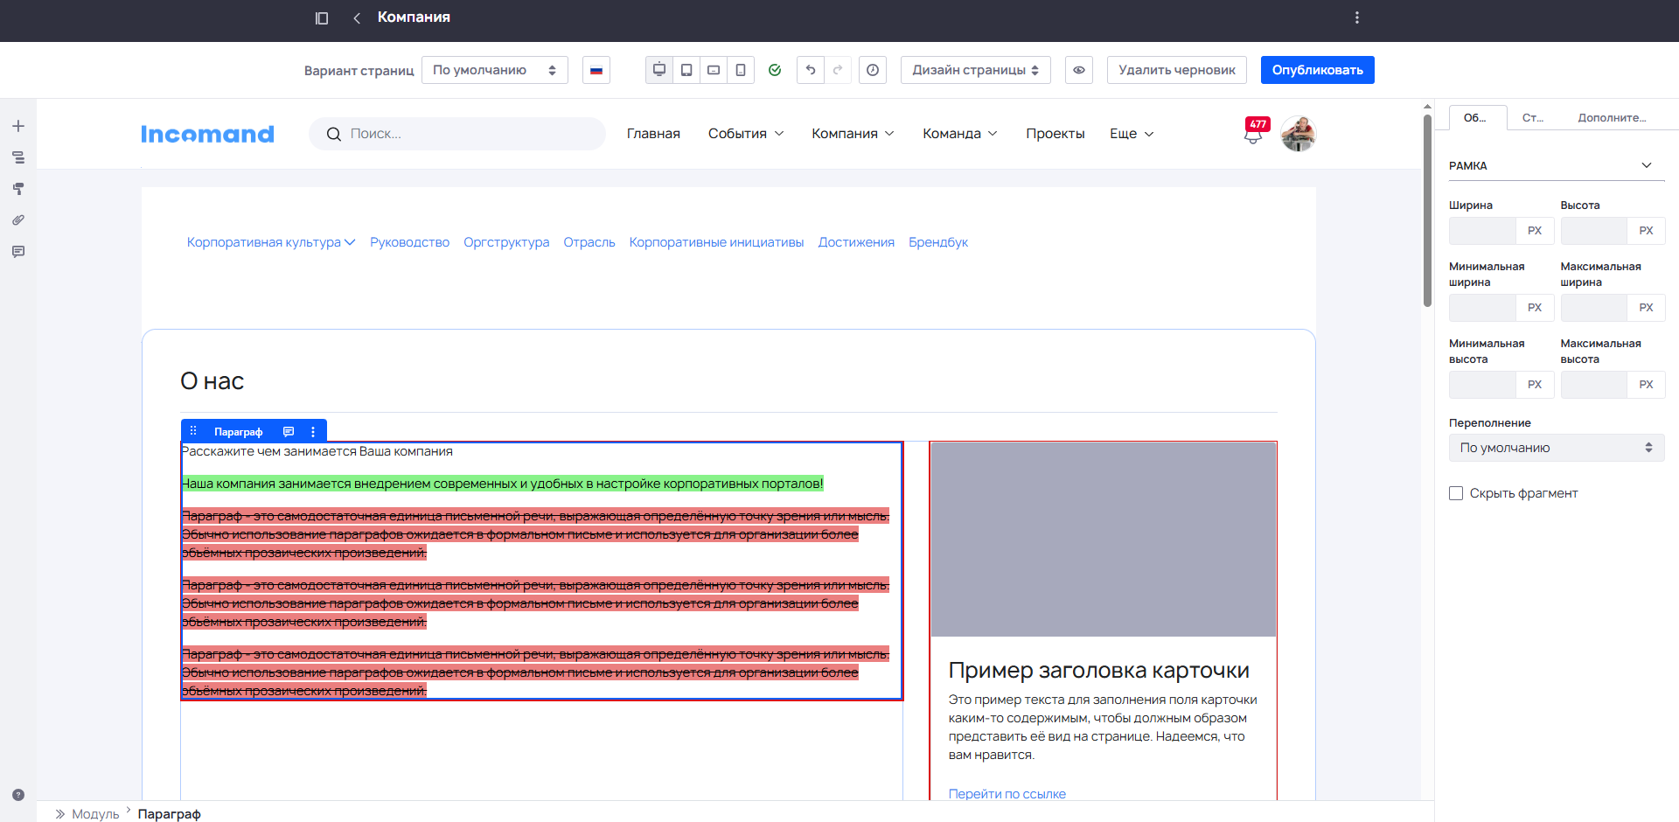Screen dimensions: 1679x822
Task: Open Параграф fragment three-dot options menu
Action: (313, 432)
